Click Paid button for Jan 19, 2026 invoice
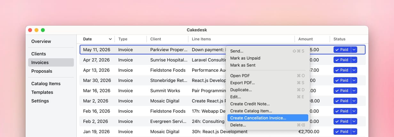The image size is (394, 137). pyautogui.click(x=342, y=132)
